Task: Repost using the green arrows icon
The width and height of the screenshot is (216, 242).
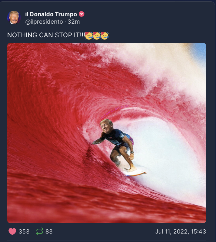Action: [x=40, y=231]
